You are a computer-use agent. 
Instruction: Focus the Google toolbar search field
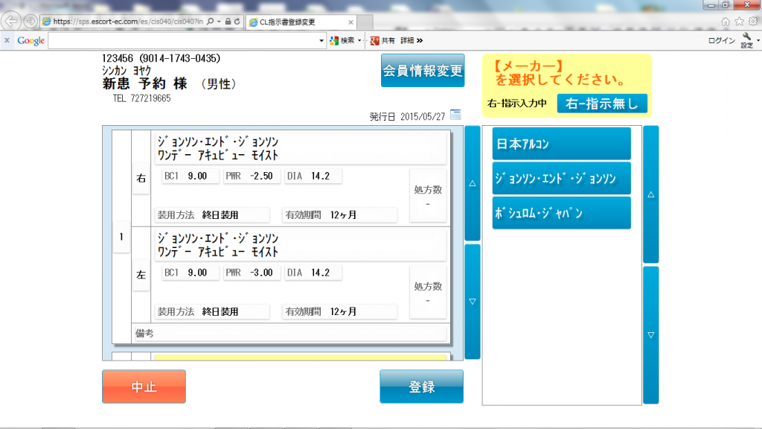click(x=183, y=41)
